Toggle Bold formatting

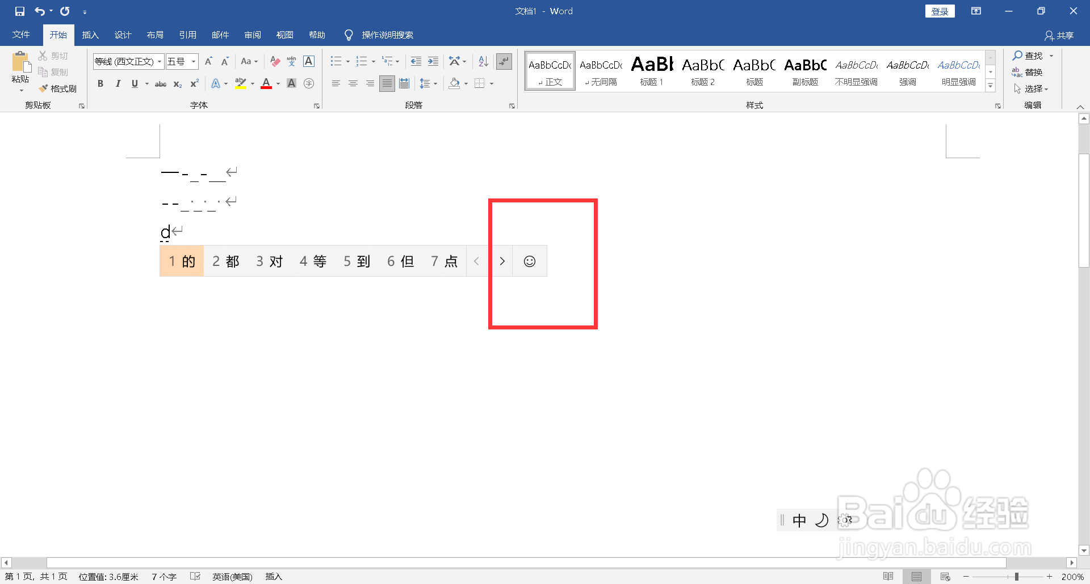tap(100, 84)
